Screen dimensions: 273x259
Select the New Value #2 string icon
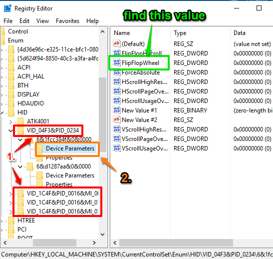(116, 119)
